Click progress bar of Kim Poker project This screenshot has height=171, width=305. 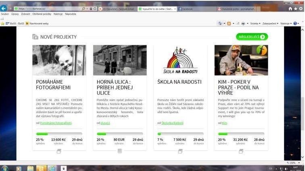pos(241,134)
